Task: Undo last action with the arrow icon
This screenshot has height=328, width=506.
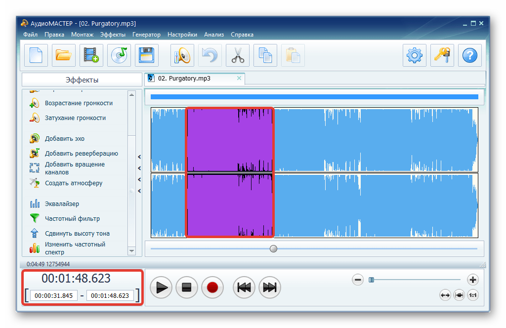Action: pos(210,55)
